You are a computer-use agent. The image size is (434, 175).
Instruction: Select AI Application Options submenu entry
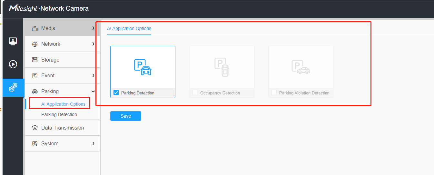(x=63, y=104)
